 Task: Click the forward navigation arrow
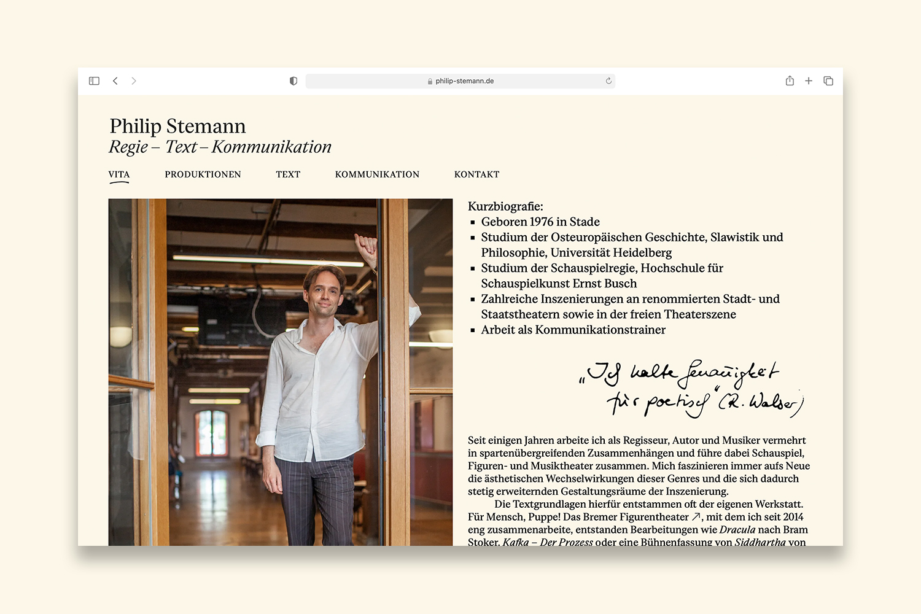coord(134,81)
